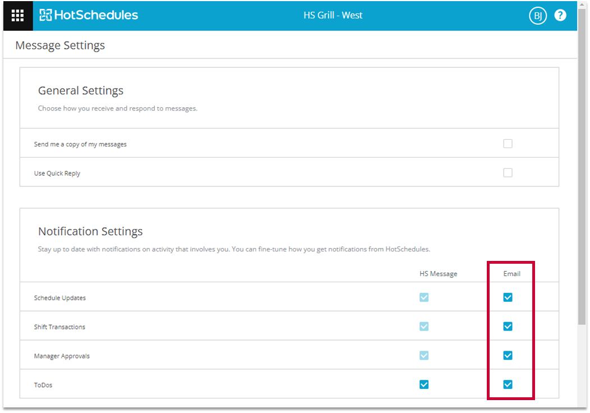Click the Schedule Updates row label
This screenshot has height=413, width=590.
pos(60,298)
